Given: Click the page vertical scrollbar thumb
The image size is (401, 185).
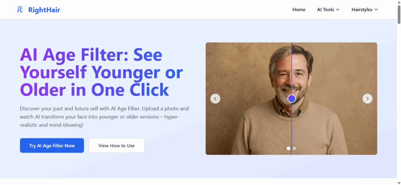Looking at the screenshot, I should tap(399, 14).
